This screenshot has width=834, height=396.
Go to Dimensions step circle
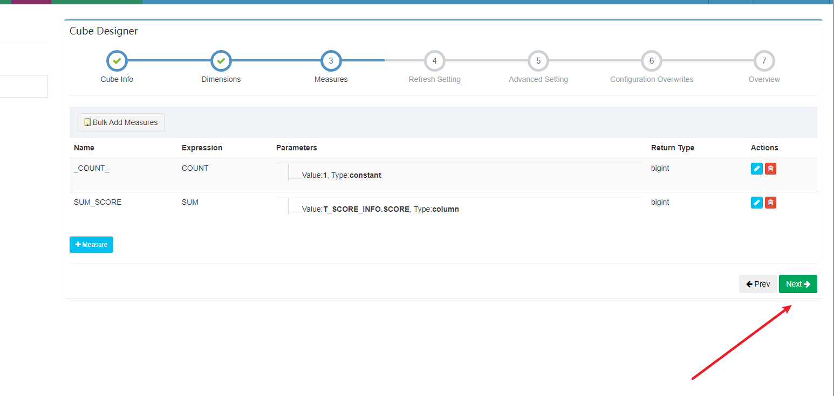[221, 61]
